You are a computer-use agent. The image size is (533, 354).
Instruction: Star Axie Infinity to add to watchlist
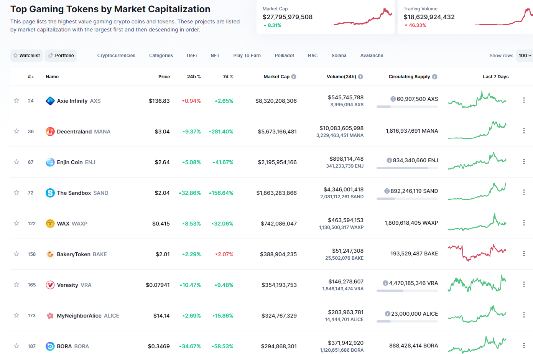click(x=16, y=100)
